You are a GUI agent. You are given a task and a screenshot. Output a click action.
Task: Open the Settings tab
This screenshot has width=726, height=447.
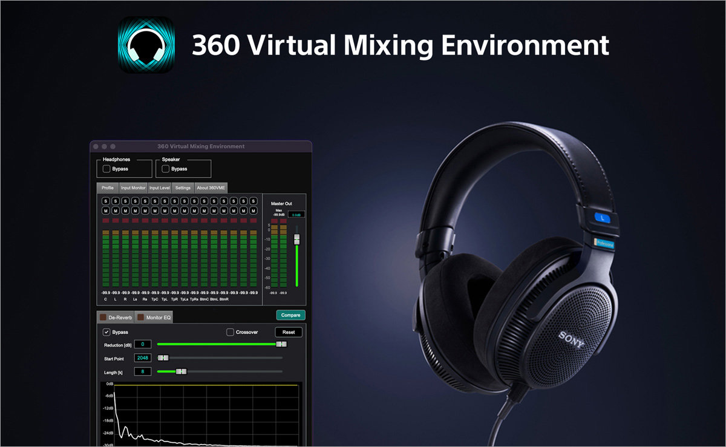coord(183,188)
